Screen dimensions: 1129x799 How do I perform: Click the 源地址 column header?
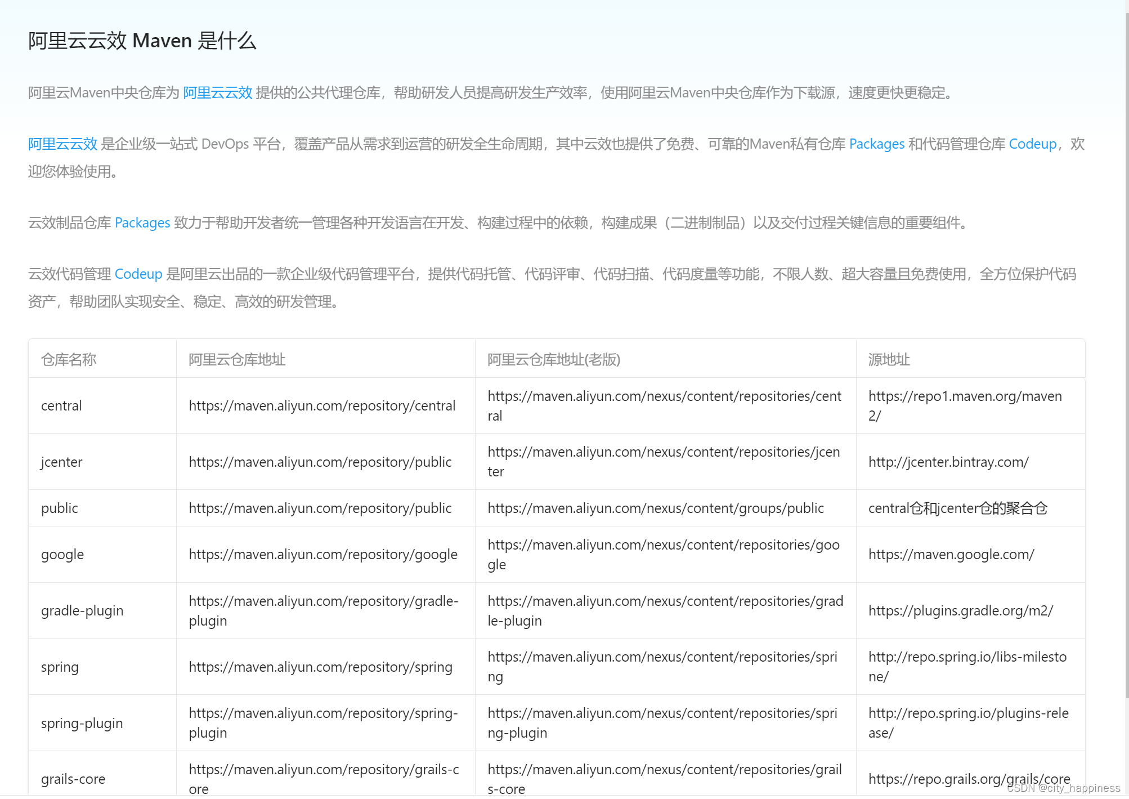point(889,360)
